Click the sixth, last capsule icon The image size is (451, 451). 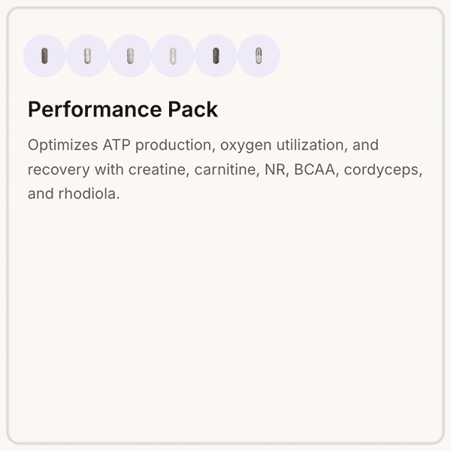pyautogui.click(x=259, y=56)
